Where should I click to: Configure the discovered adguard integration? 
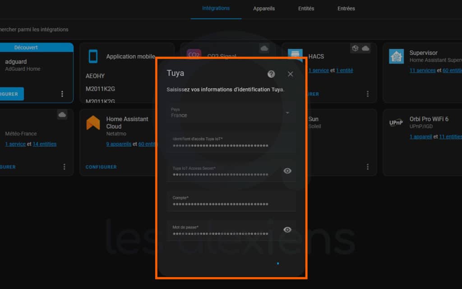pos(12,94)
